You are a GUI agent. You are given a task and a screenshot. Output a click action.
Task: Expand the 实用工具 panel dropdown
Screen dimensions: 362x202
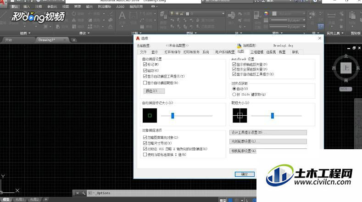[x=335, y=33]
